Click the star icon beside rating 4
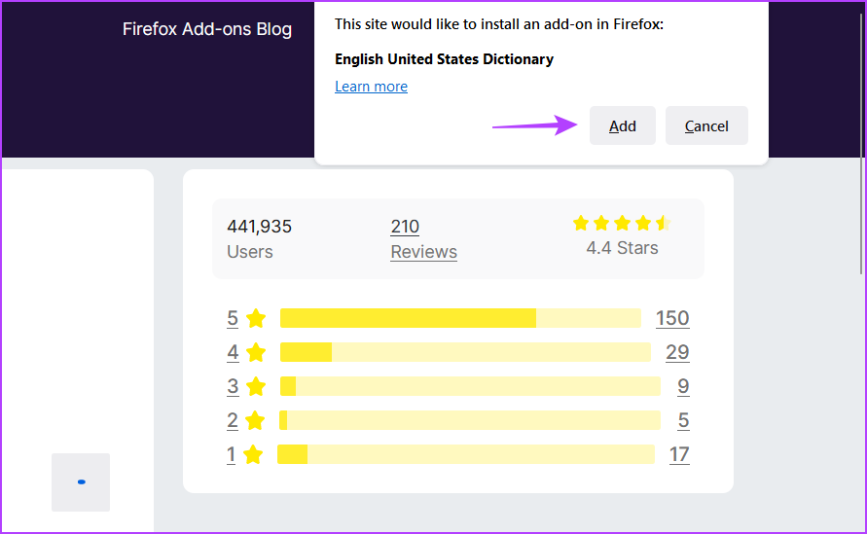 (x=256, y=352)
